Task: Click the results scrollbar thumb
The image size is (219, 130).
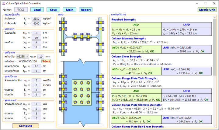Action: (x=215, y=47)
